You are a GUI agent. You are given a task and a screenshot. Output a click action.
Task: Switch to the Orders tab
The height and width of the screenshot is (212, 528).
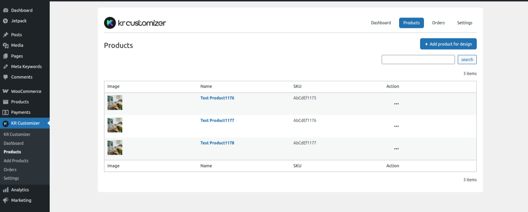pyautogui.click(x=438, y=23)
